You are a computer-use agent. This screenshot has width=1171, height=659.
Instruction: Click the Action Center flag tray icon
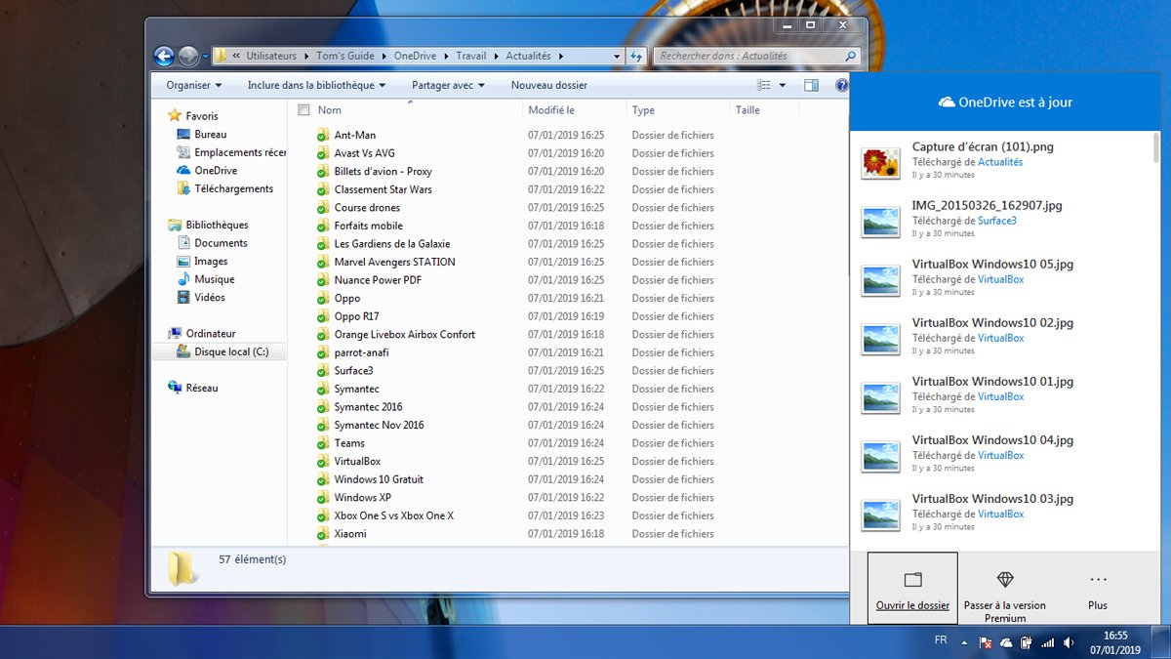pos(986,642)
